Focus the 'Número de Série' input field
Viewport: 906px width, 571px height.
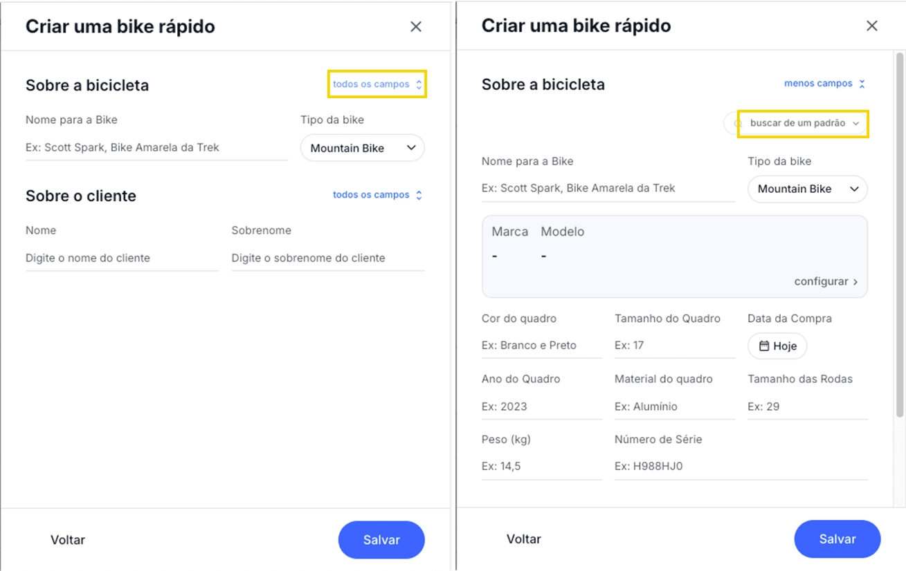pos(741,467)
